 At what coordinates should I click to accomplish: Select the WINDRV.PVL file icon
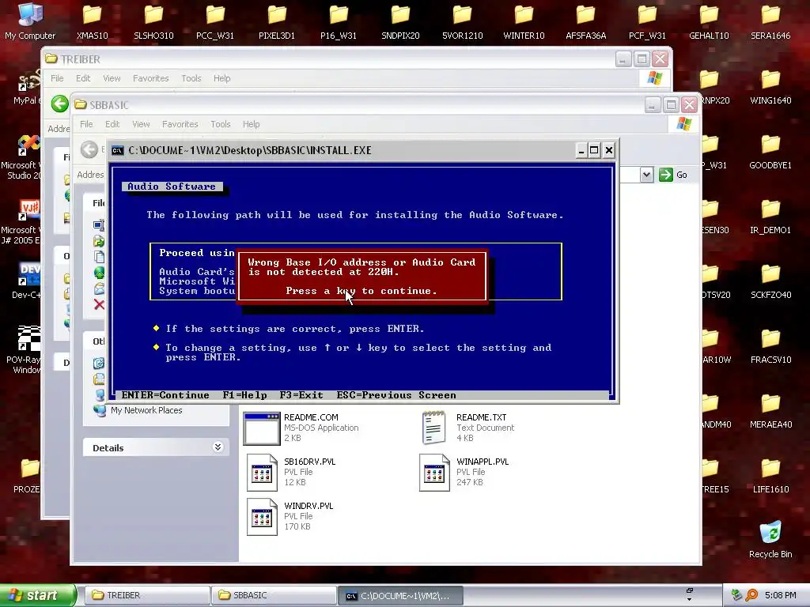pos(262,517)
